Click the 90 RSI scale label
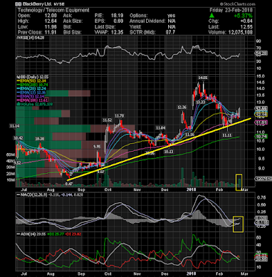 click(259, 41)
